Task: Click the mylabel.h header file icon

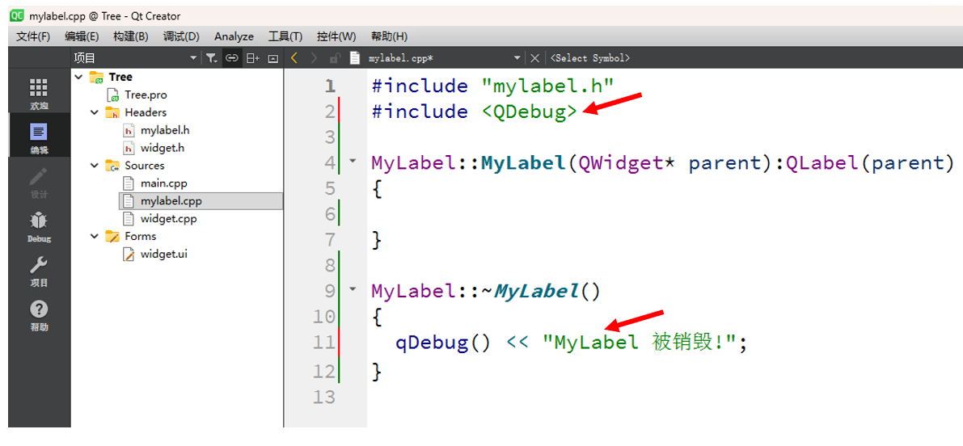Action: [x=129, y=130]
